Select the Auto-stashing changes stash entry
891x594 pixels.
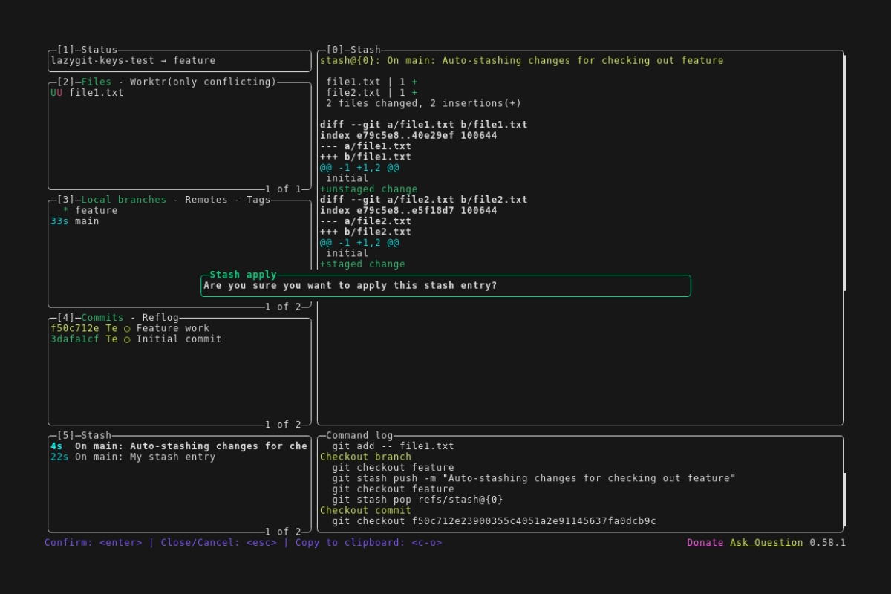click(191, 446)
